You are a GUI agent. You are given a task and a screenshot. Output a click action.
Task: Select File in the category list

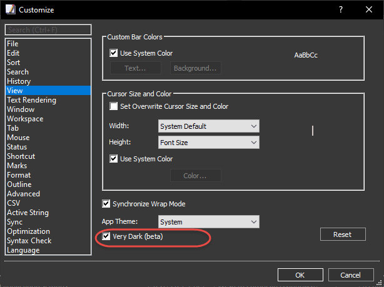(x=48, y=44)
